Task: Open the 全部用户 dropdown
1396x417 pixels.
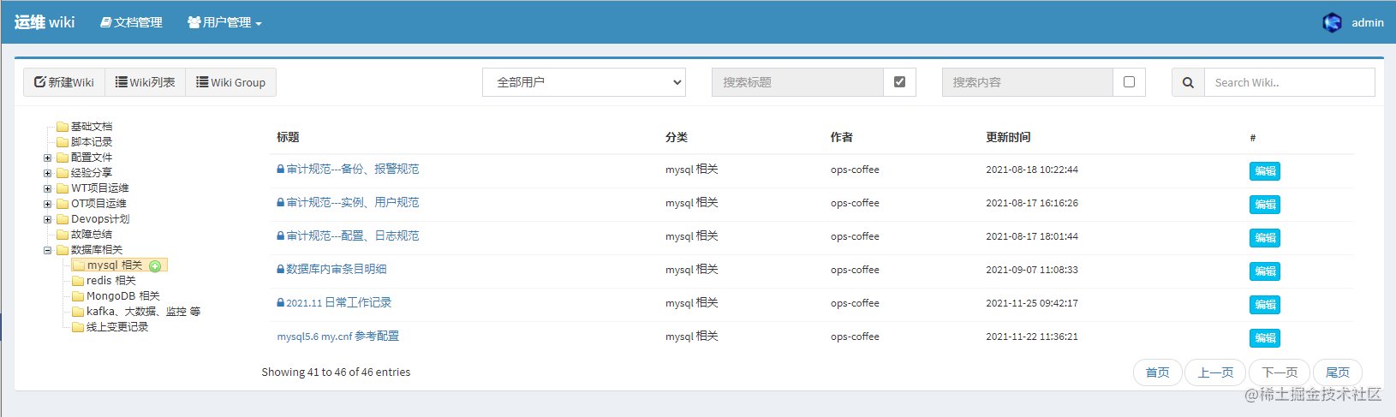Action: click(x=584, y=82)
